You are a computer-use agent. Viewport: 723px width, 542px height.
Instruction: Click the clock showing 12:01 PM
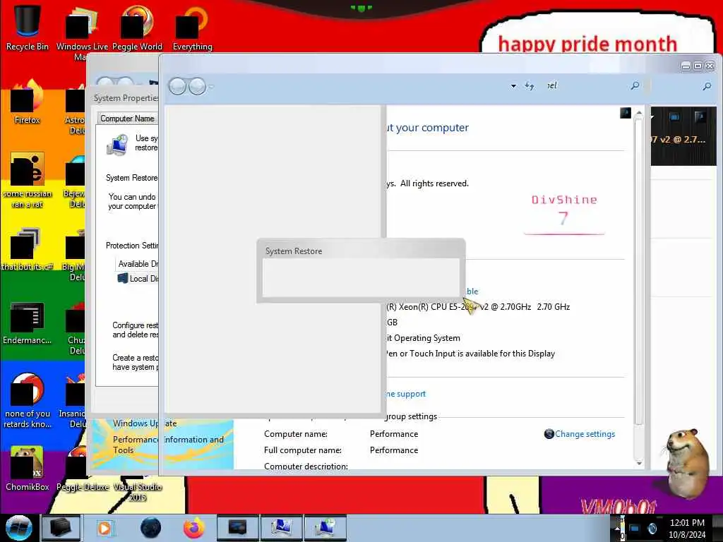687,523
